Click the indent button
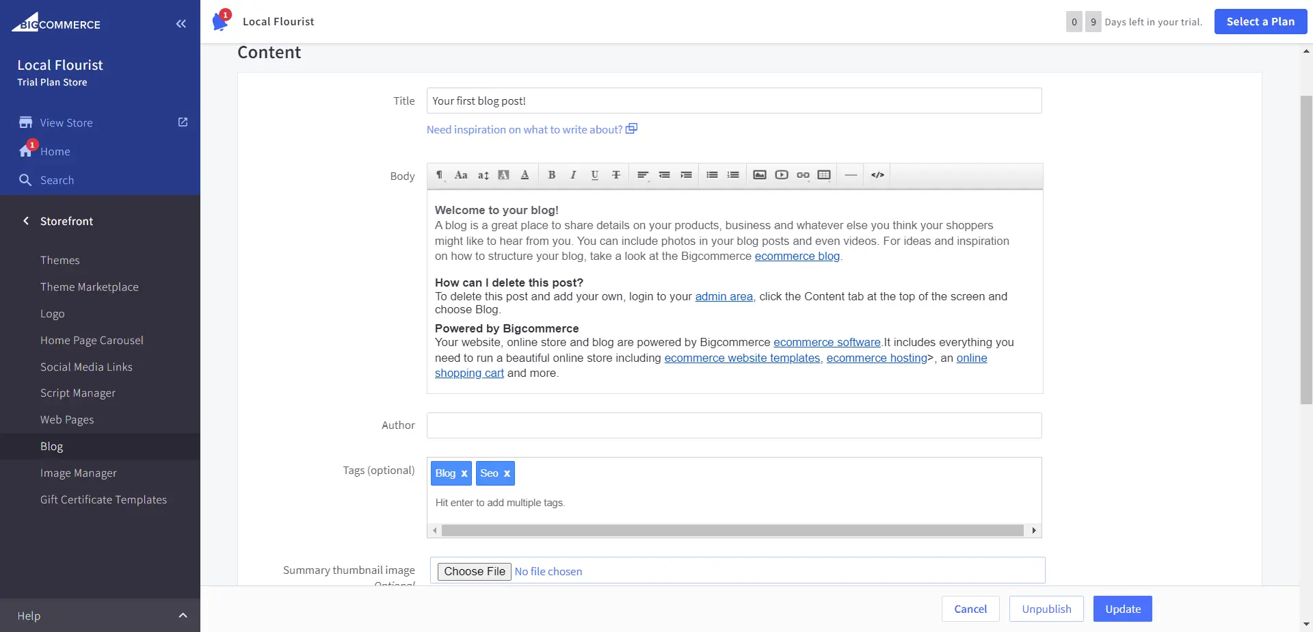 (x=686, y=175)
